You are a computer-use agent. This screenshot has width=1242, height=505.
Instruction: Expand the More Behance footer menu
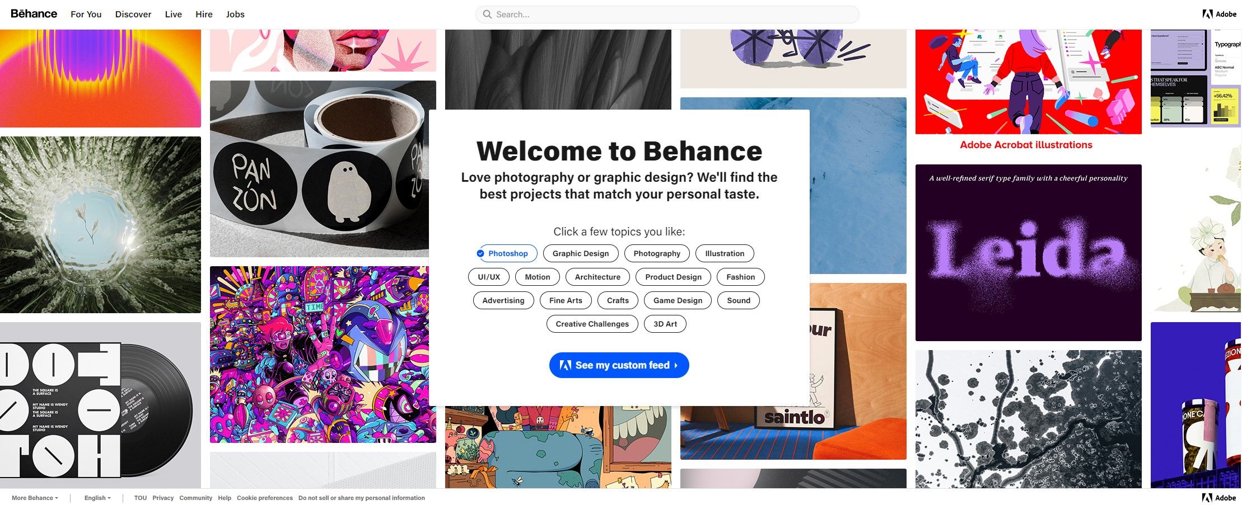[x=35, y=498]
